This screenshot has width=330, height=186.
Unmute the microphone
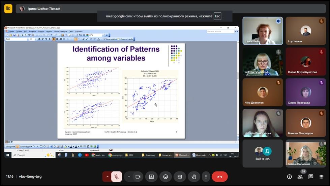(116, 177)
